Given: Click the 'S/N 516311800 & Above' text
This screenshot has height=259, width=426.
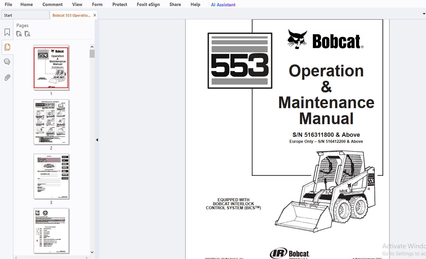Looking at the screenshot, I should click(x=326, y=135).
